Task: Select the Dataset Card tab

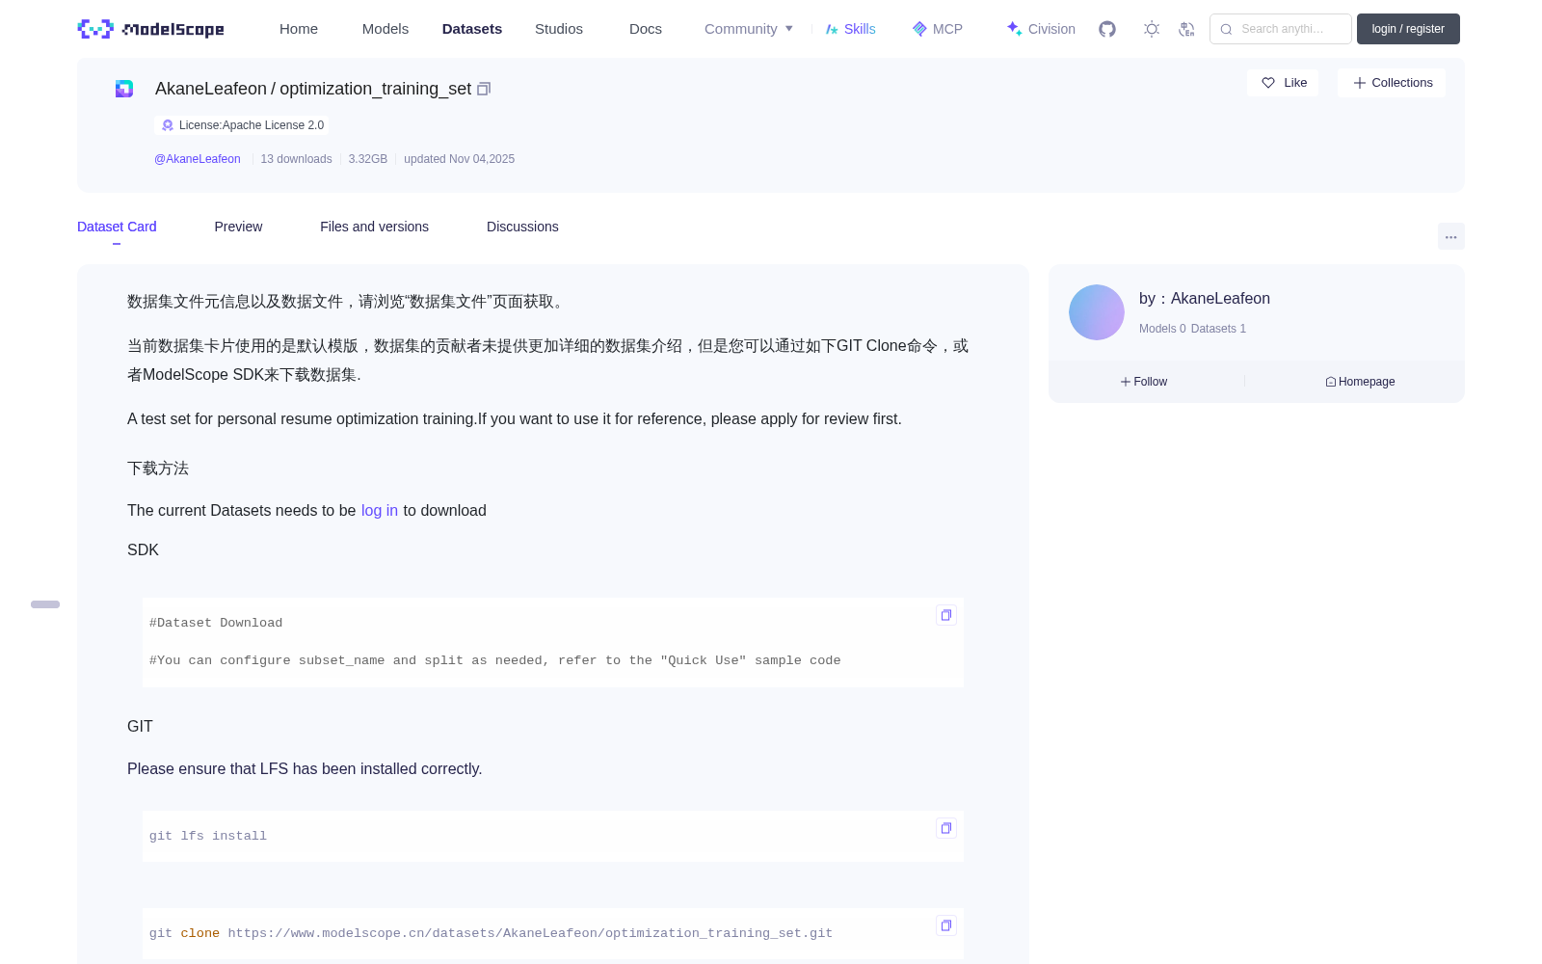Action: click(x=117, y=227)
